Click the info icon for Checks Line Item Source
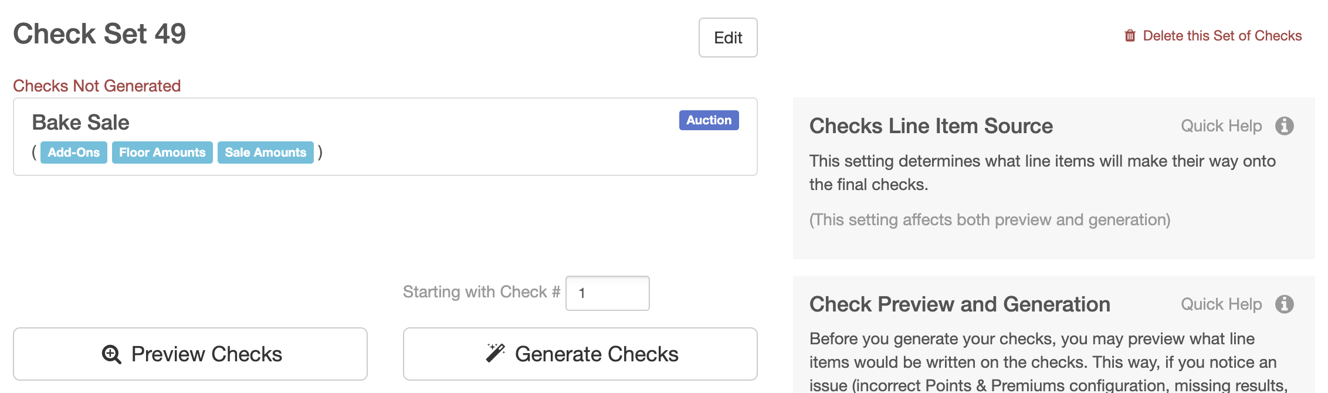Image resolution: width=1328 pixels, height=393 pixels. pyautogui.click(x=1284, y=126)
